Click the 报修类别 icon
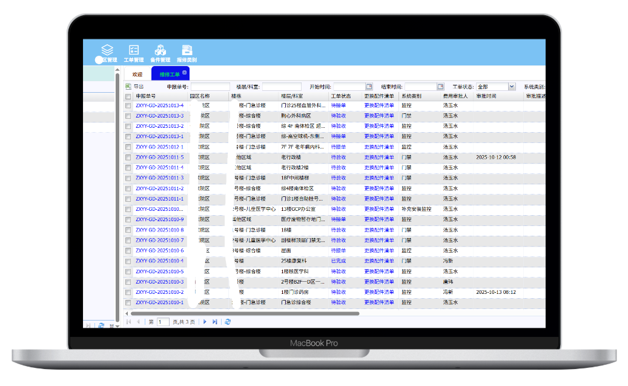This screenshot has width=628, height=386. (x=187, y=50)
